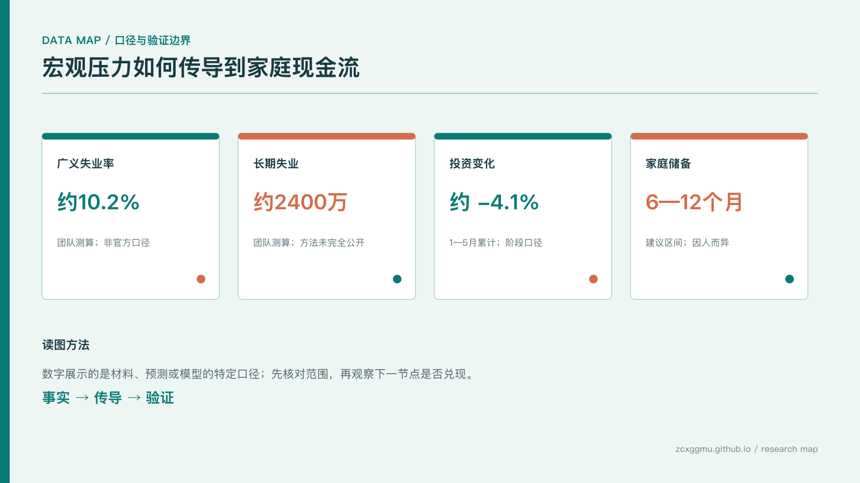Click the orange top bar of 家庭储备 card

[x=719, y=136]
